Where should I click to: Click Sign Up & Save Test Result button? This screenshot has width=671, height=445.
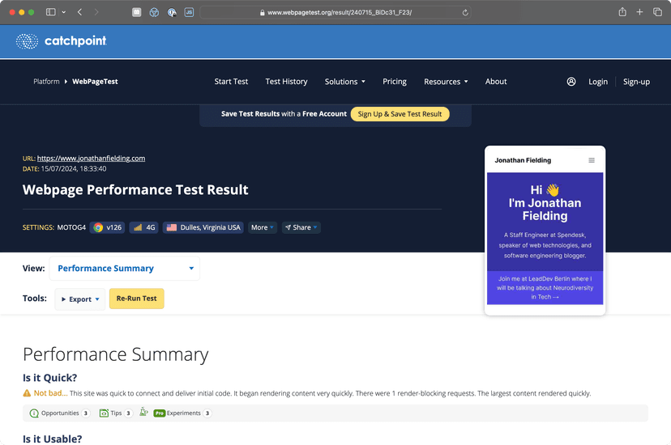[x=400, y=114]
